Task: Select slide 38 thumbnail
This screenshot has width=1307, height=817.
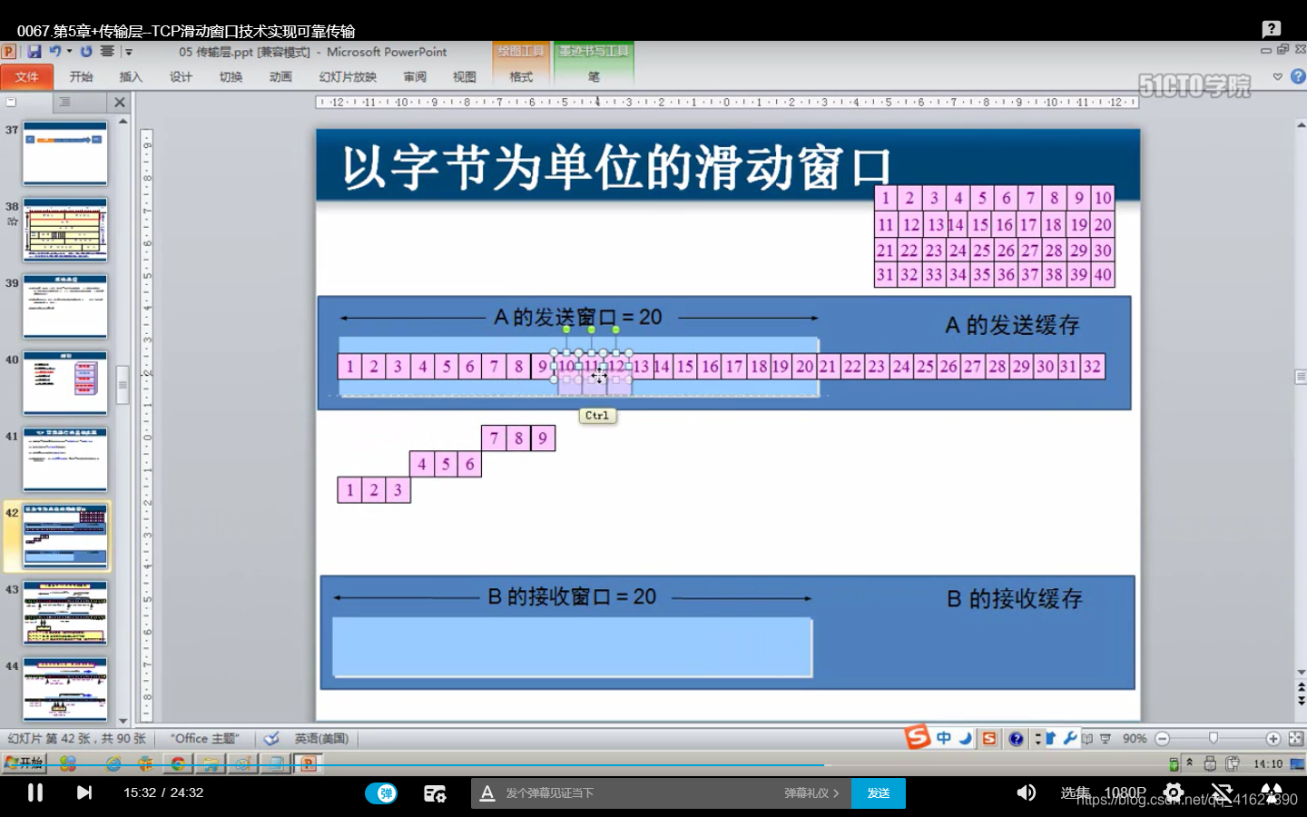Action: point(65,230)
